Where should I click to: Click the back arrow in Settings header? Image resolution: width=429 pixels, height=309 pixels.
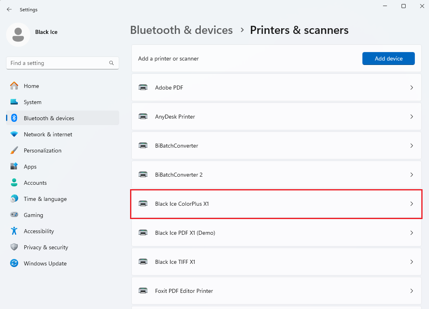click(x=9, y=9)
